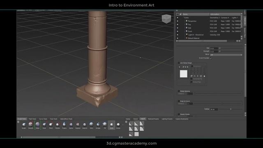Click the Size value field
The width and height of the screenshot is (263, 148).
click(214, 49)
